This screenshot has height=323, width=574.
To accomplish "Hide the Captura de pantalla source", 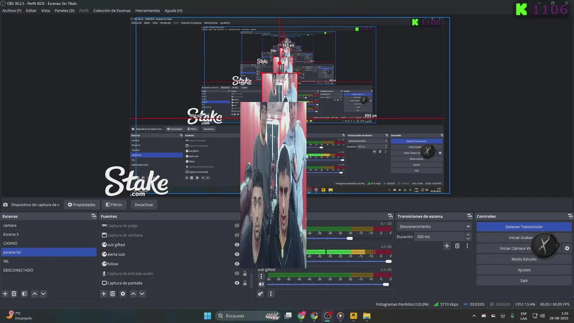I will click(237, 283).
